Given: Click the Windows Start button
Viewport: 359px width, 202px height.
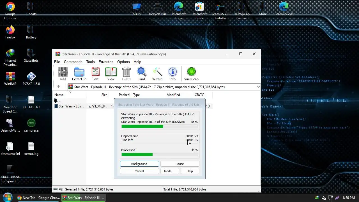Looking at the screenshot, I should [x=7, y=198].
